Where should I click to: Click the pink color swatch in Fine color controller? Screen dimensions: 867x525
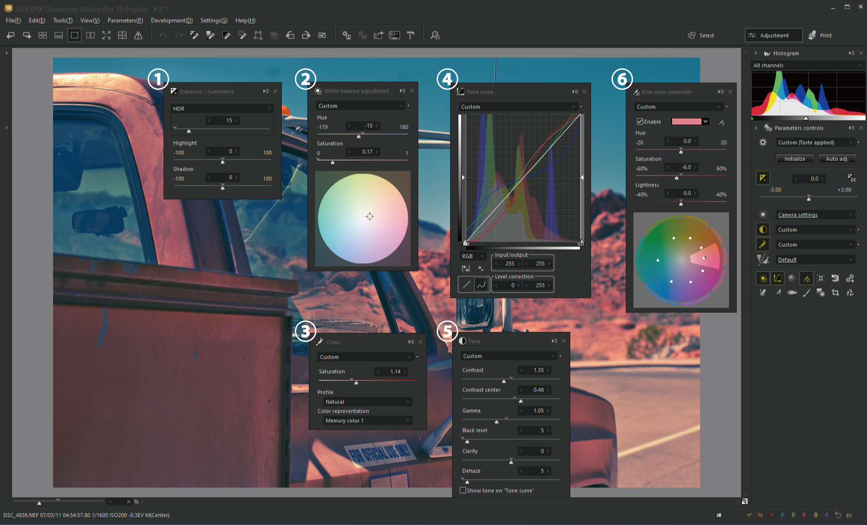click(x=686, y=121)
